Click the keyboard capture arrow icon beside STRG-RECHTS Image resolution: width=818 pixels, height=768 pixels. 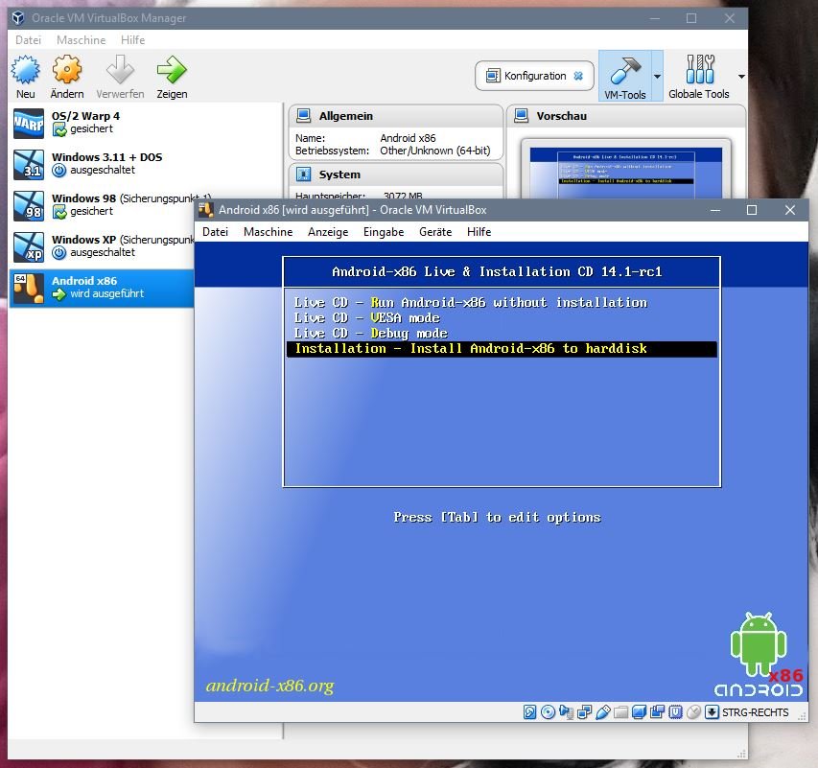[x=712, y=712]
